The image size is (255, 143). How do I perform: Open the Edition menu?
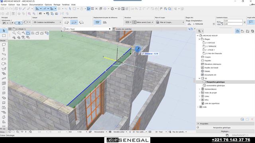point(12,5)
